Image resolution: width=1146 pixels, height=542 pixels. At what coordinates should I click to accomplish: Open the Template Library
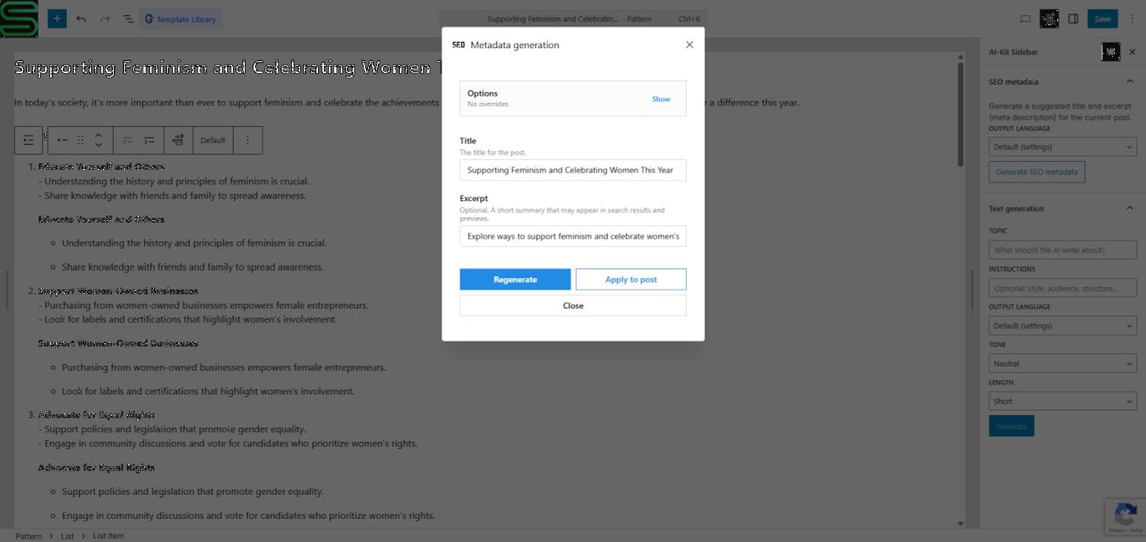pyautogui.click(x=180, y=19)
